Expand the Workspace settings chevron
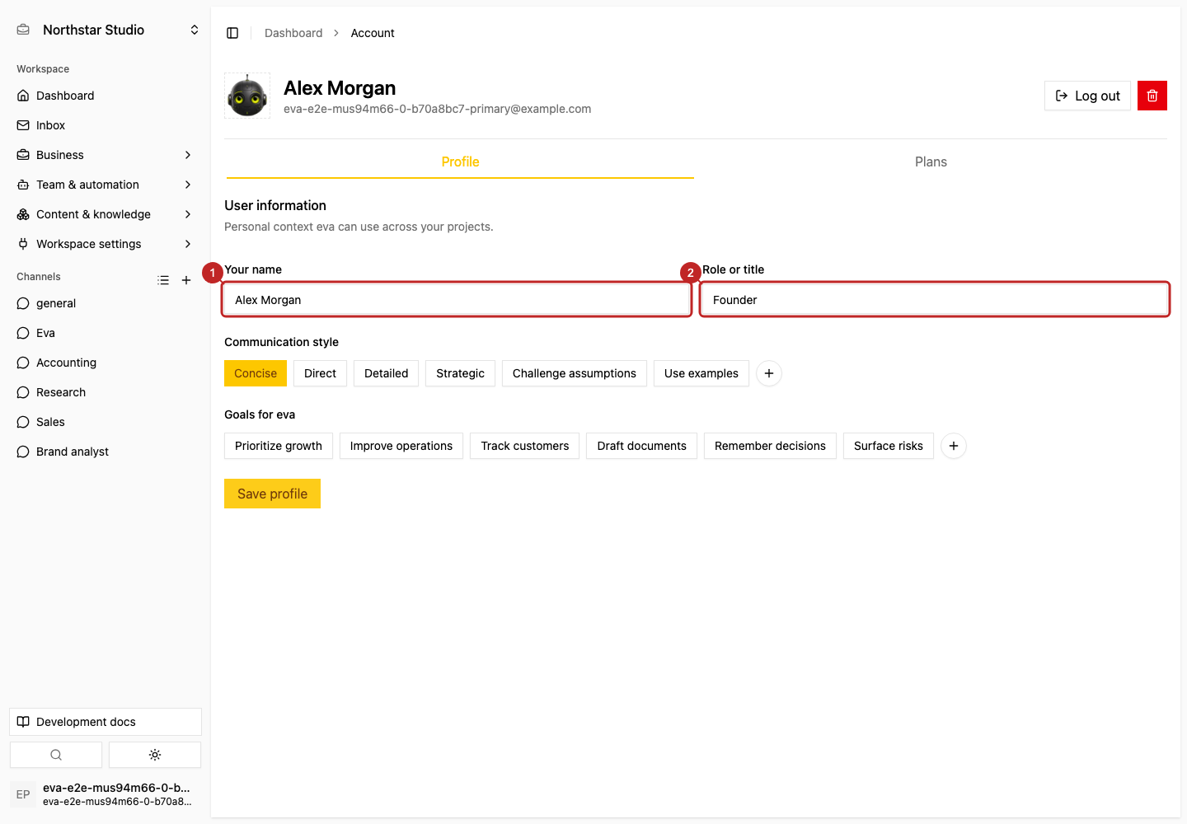The width and height of the screenshot is (1187, 824). click(188, 244)
